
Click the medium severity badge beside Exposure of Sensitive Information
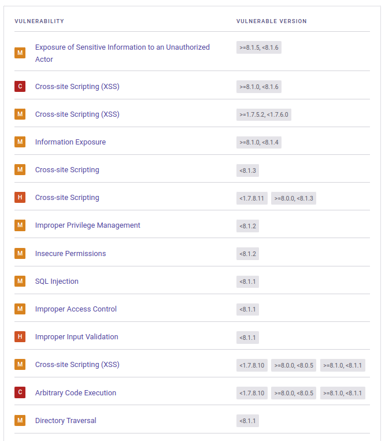point(20,53)
